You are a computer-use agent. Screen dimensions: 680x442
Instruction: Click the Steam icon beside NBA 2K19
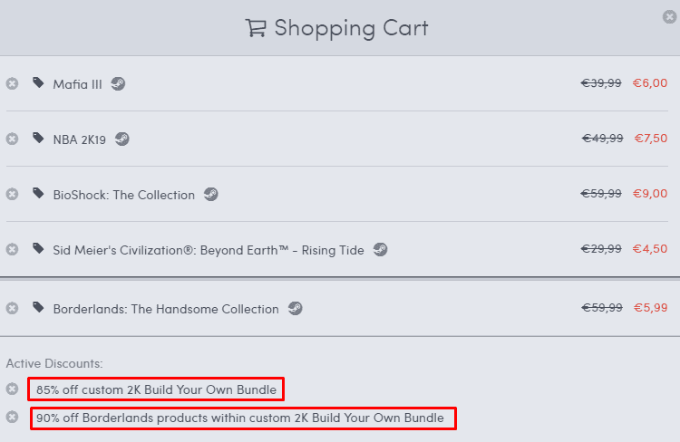[x=122, y=139]
